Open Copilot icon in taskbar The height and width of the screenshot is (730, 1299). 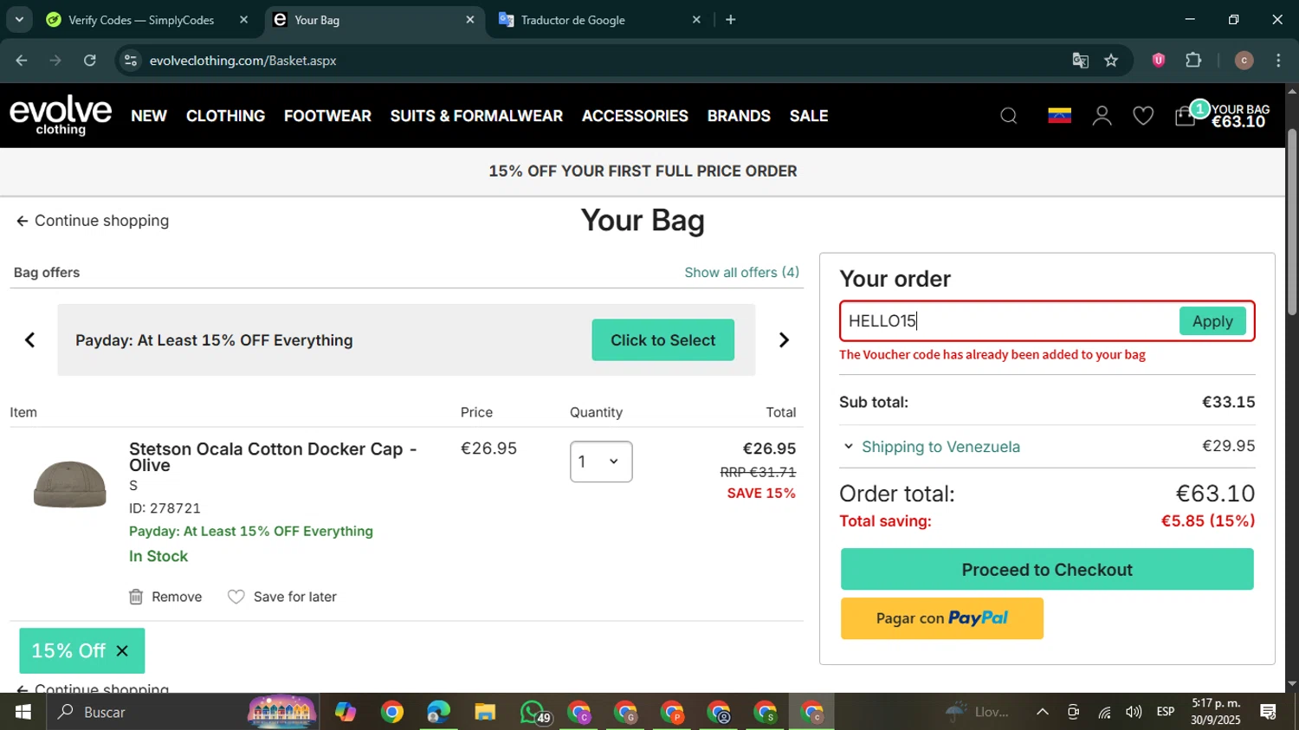pyautogui.click(x=346, y=713)
